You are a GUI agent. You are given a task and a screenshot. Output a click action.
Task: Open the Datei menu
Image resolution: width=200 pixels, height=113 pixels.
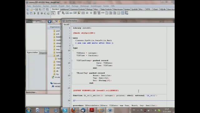point(29,6)
